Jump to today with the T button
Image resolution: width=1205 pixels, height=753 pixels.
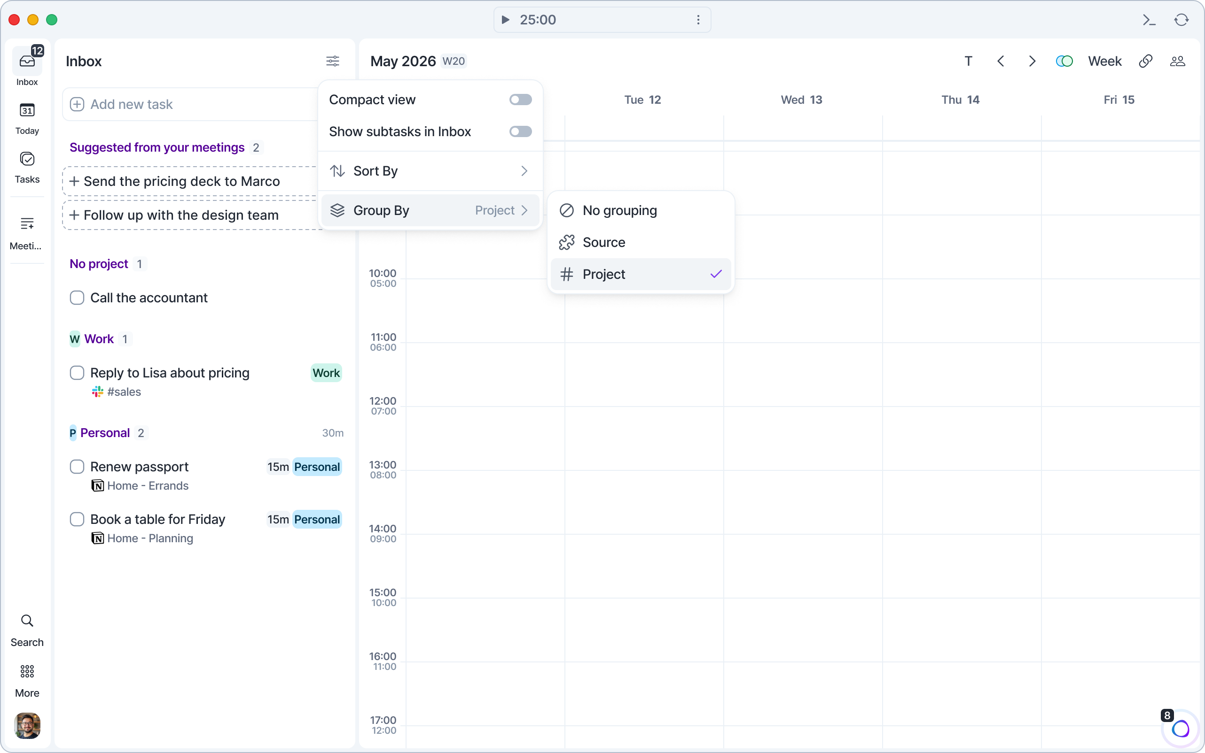(968, 61)
